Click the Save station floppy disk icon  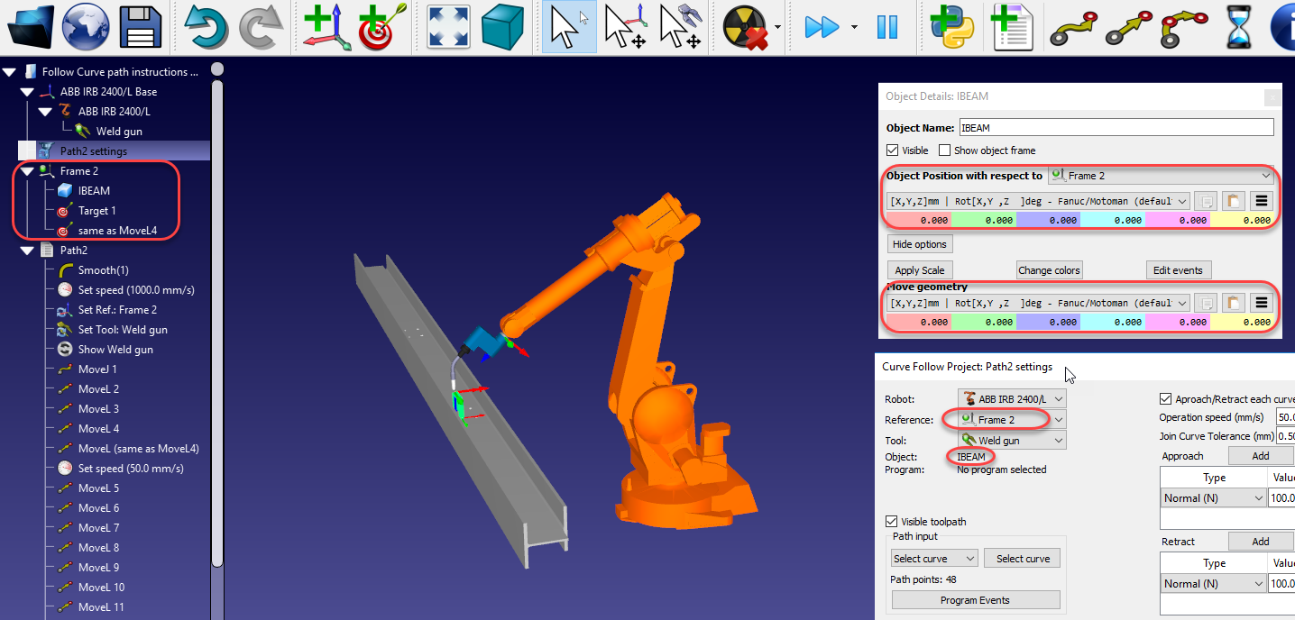141,27
